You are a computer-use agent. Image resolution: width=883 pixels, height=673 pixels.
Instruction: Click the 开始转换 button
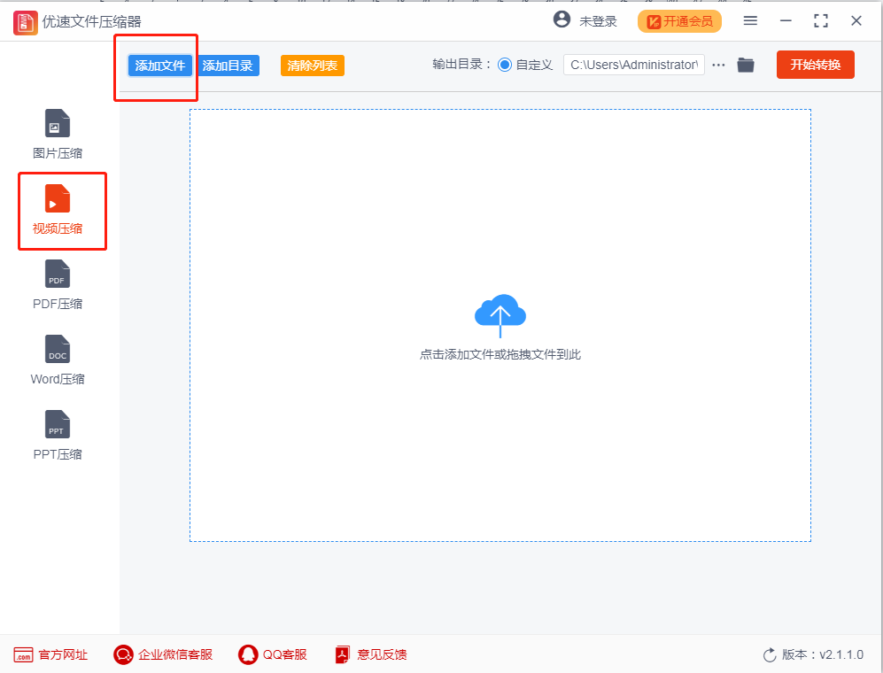[816, 65]
